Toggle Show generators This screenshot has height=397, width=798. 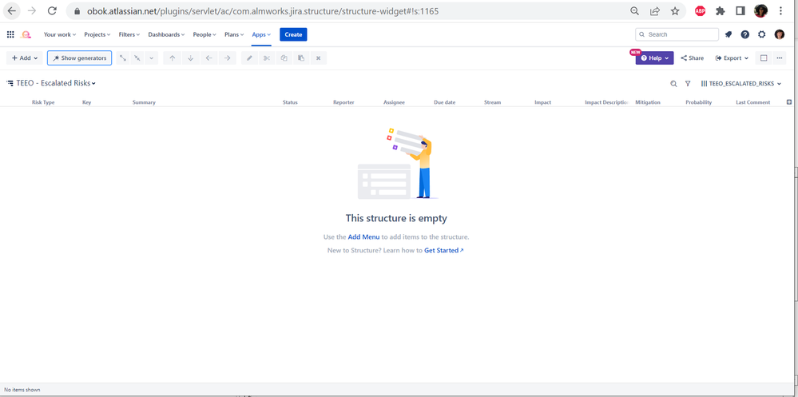click(x=79, y=58)
